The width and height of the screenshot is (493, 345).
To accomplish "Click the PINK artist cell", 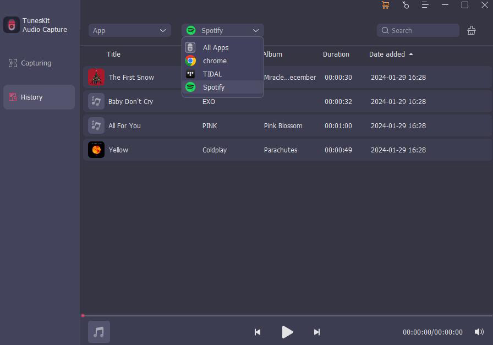I will [x=210, y=125].
